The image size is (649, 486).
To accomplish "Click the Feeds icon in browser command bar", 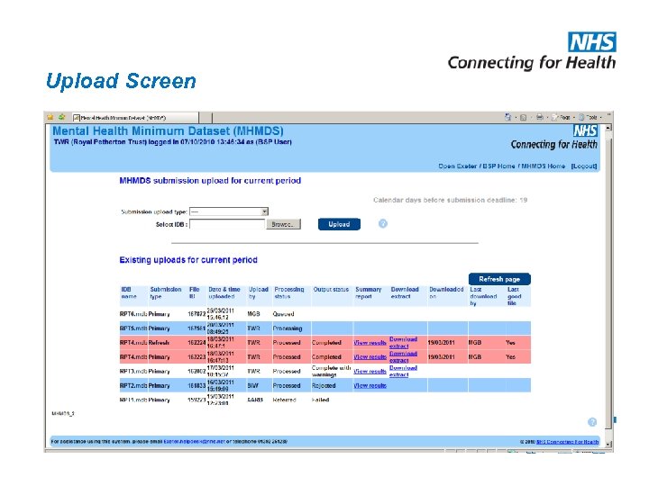I will coord(523,117).
